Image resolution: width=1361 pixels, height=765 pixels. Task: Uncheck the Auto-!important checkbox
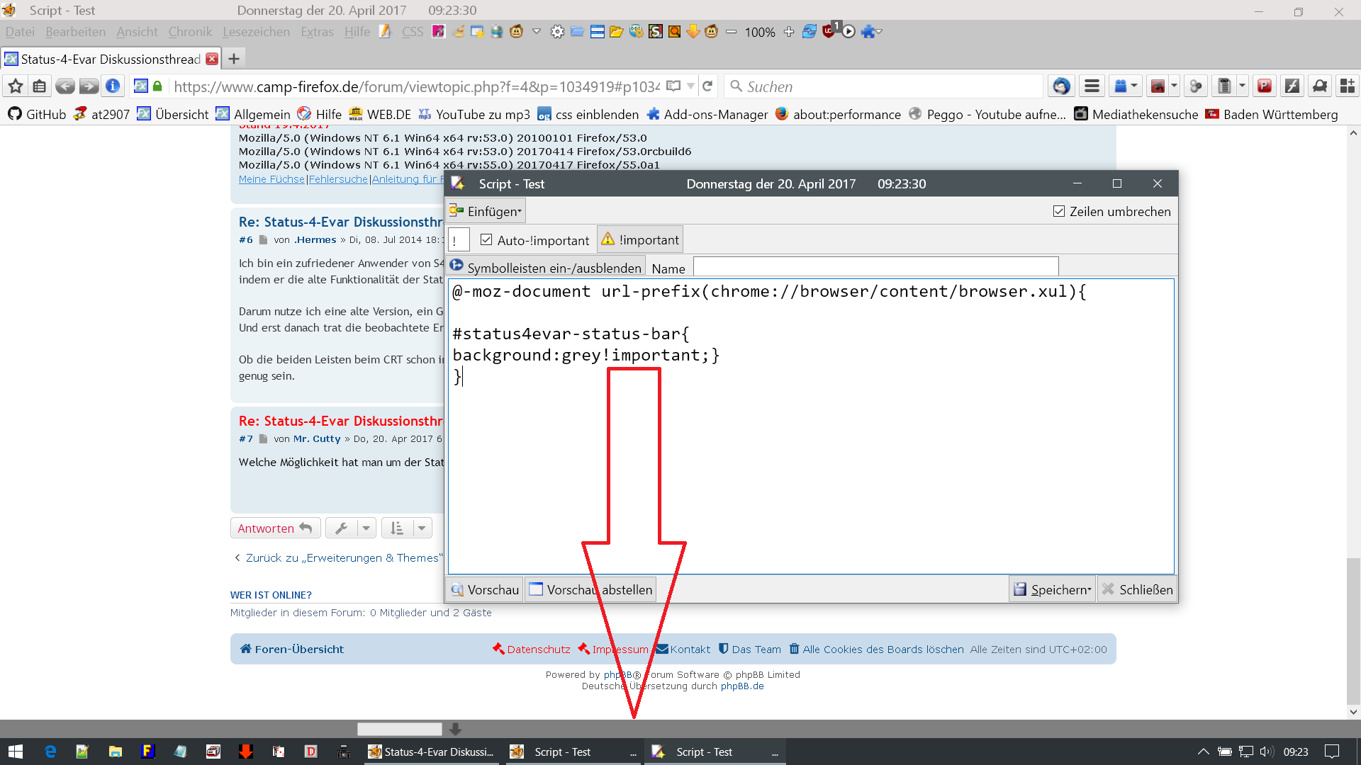(x=486, y=240)
